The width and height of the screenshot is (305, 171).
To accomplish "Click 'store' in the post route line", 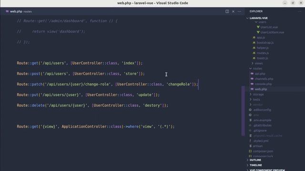I will (x=131, y=74).
